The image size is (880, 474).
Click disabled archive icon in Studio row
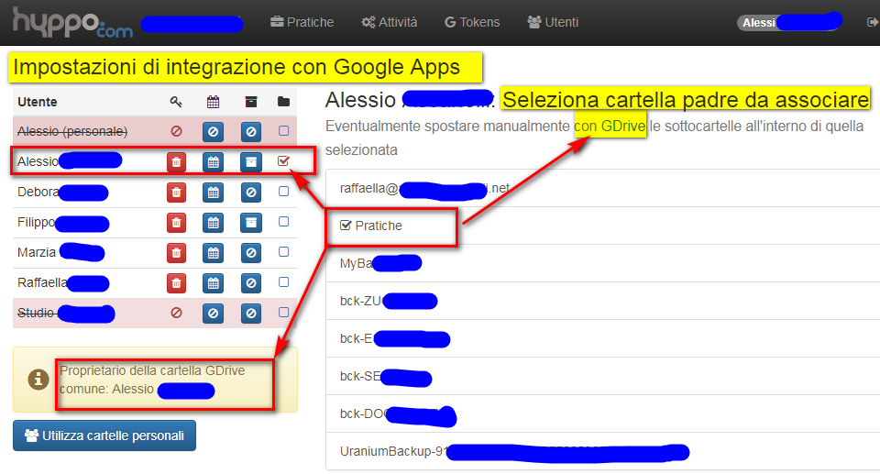pyautogui.click(x=251, y=314)
